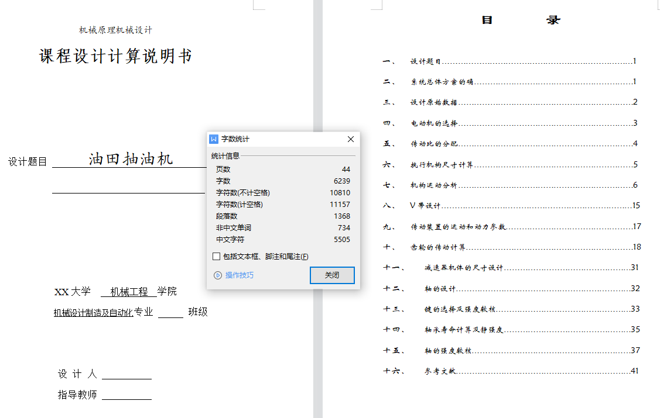Click the 关闭 button
The width and height of the screenshot is (660, 418).
[332, 275]
